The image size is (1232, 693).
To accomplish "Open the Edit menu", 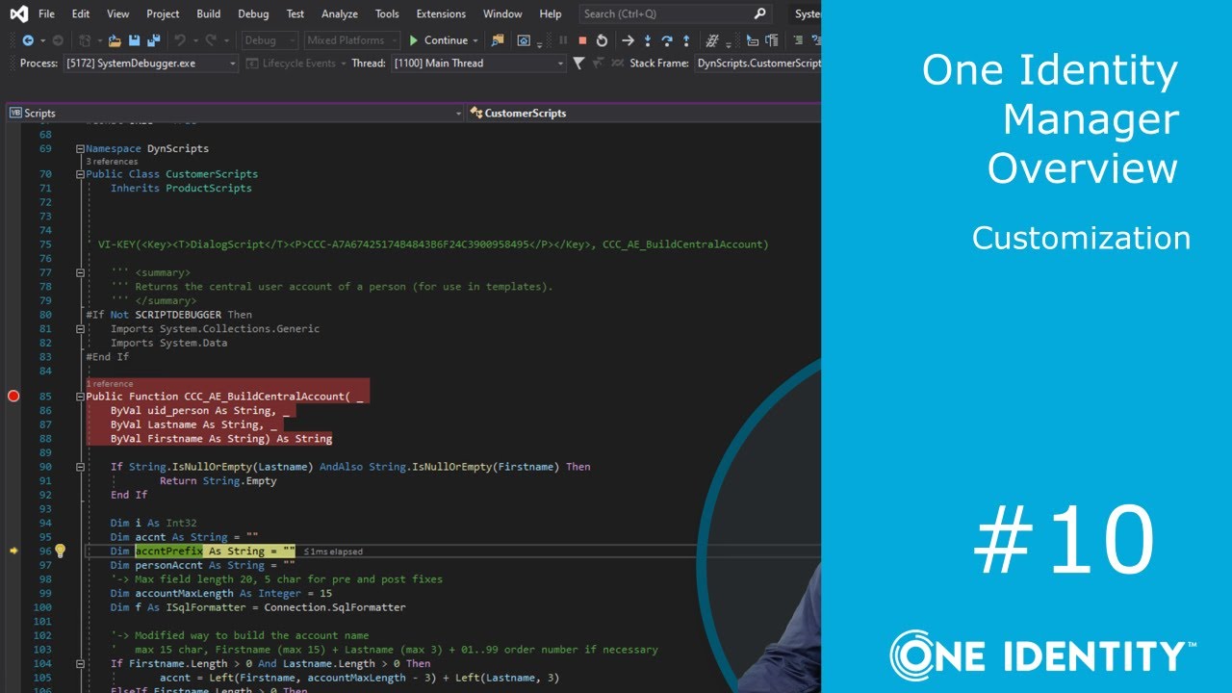I will tap(81, 13).
